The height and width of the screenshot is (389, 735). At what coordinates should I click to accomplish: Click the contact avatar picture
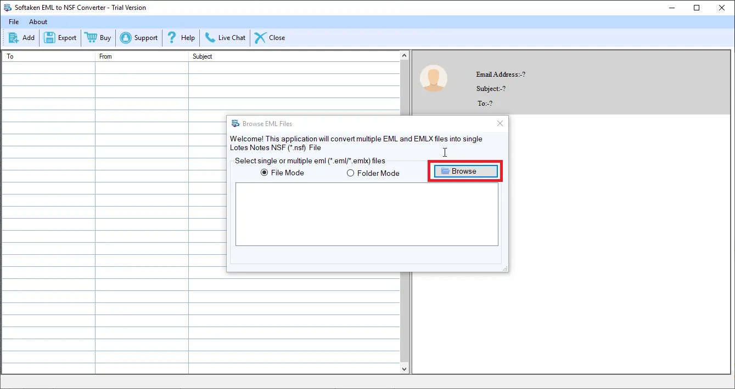434,78
